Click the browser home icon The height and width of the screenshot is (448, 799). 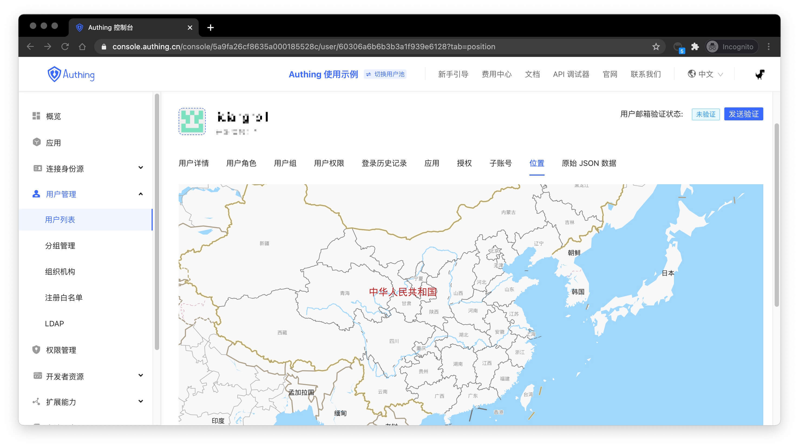[x=82, y=47]
